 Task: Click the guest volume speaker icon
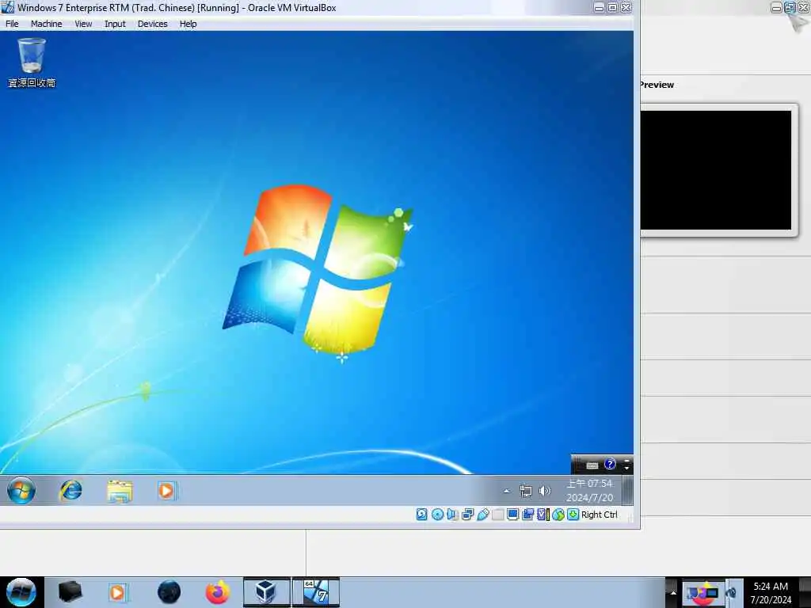click(545, 491)
